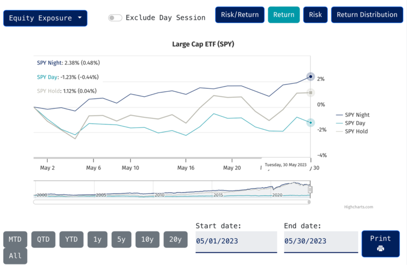Click the Start date field

point(236,241)
